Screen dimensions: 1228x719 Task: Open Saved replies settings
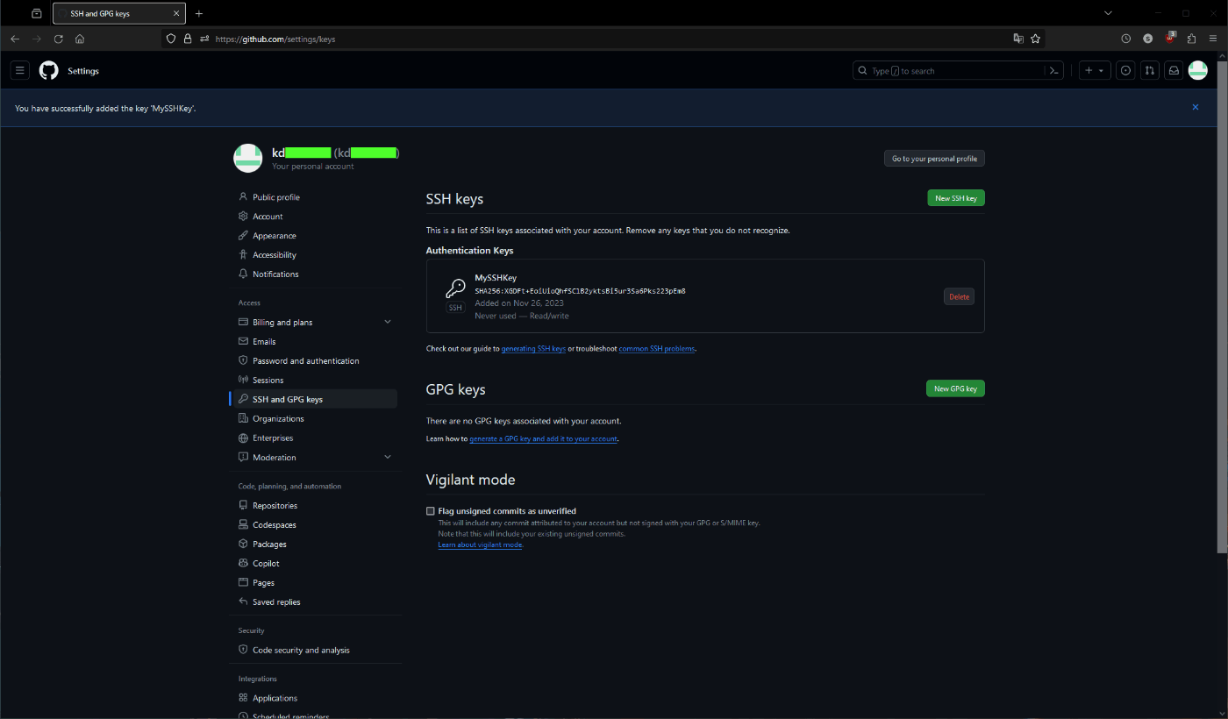coord(276,602)
